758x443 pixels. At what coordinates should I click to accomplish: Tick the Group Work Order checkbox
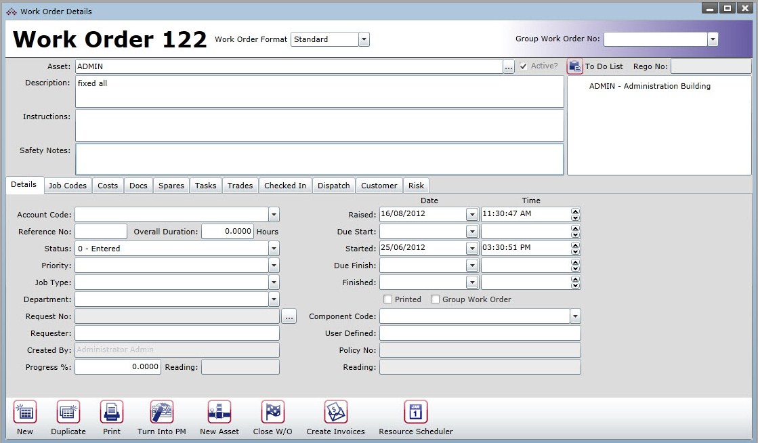pyautogui.click(x=435, y=299)
